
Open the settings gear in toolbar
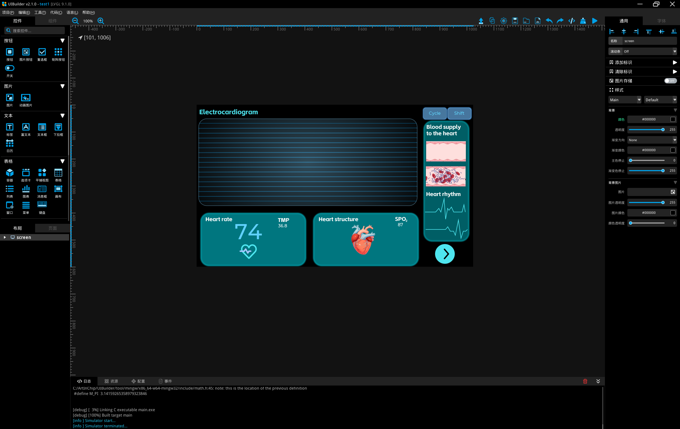(503, 21)
